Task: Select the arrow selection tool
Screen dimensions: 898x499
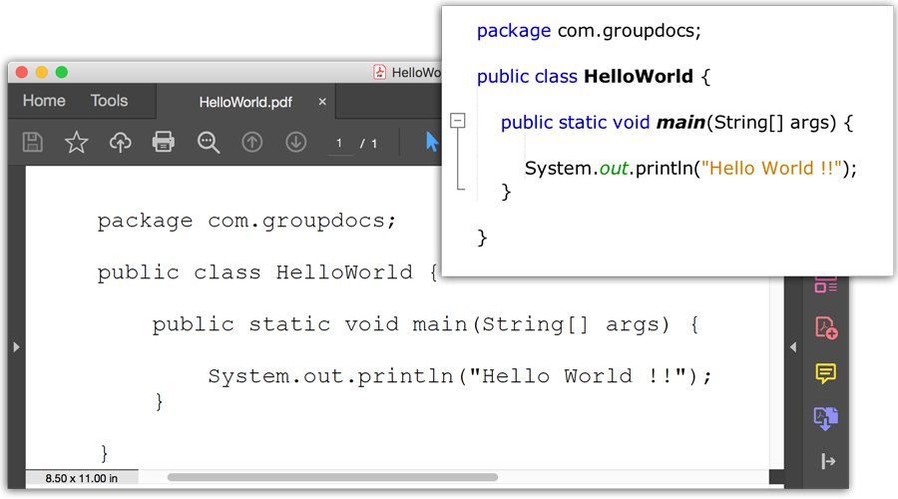Action: 432,142
